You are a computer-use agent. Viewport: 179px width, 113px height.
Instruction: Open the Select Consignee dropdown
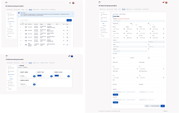point(130,51)
